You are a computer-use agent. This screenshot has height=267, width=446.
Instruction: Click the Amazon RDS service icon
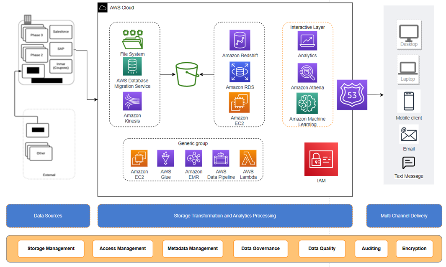239,72
